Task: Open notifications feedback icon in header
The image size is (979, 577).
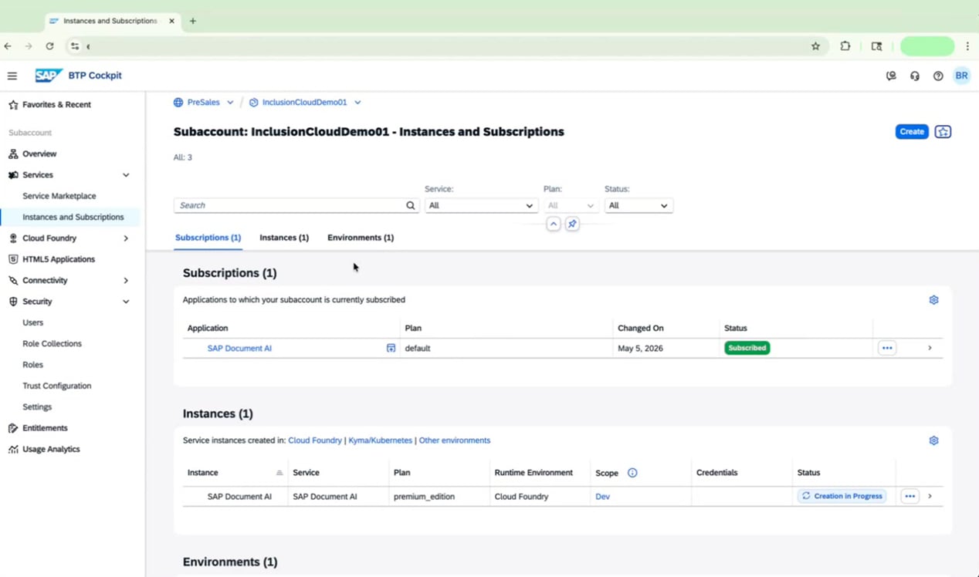Action: 891,76
